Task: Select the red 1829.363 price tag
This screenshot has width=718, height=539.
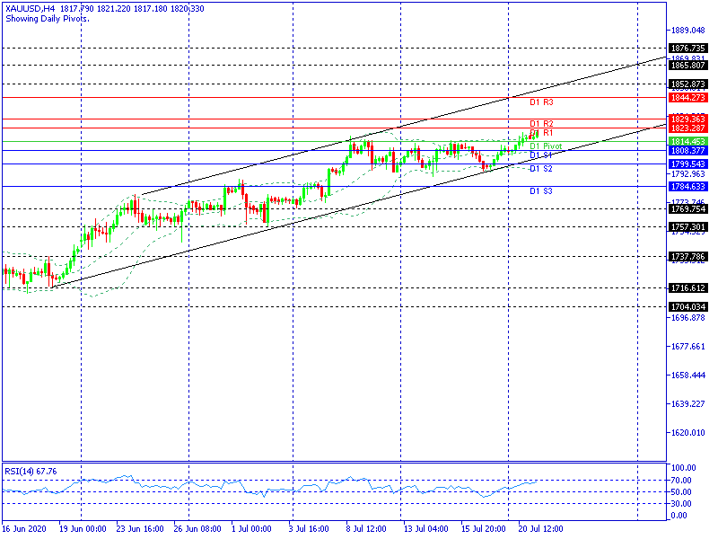Action: (688, 119)
